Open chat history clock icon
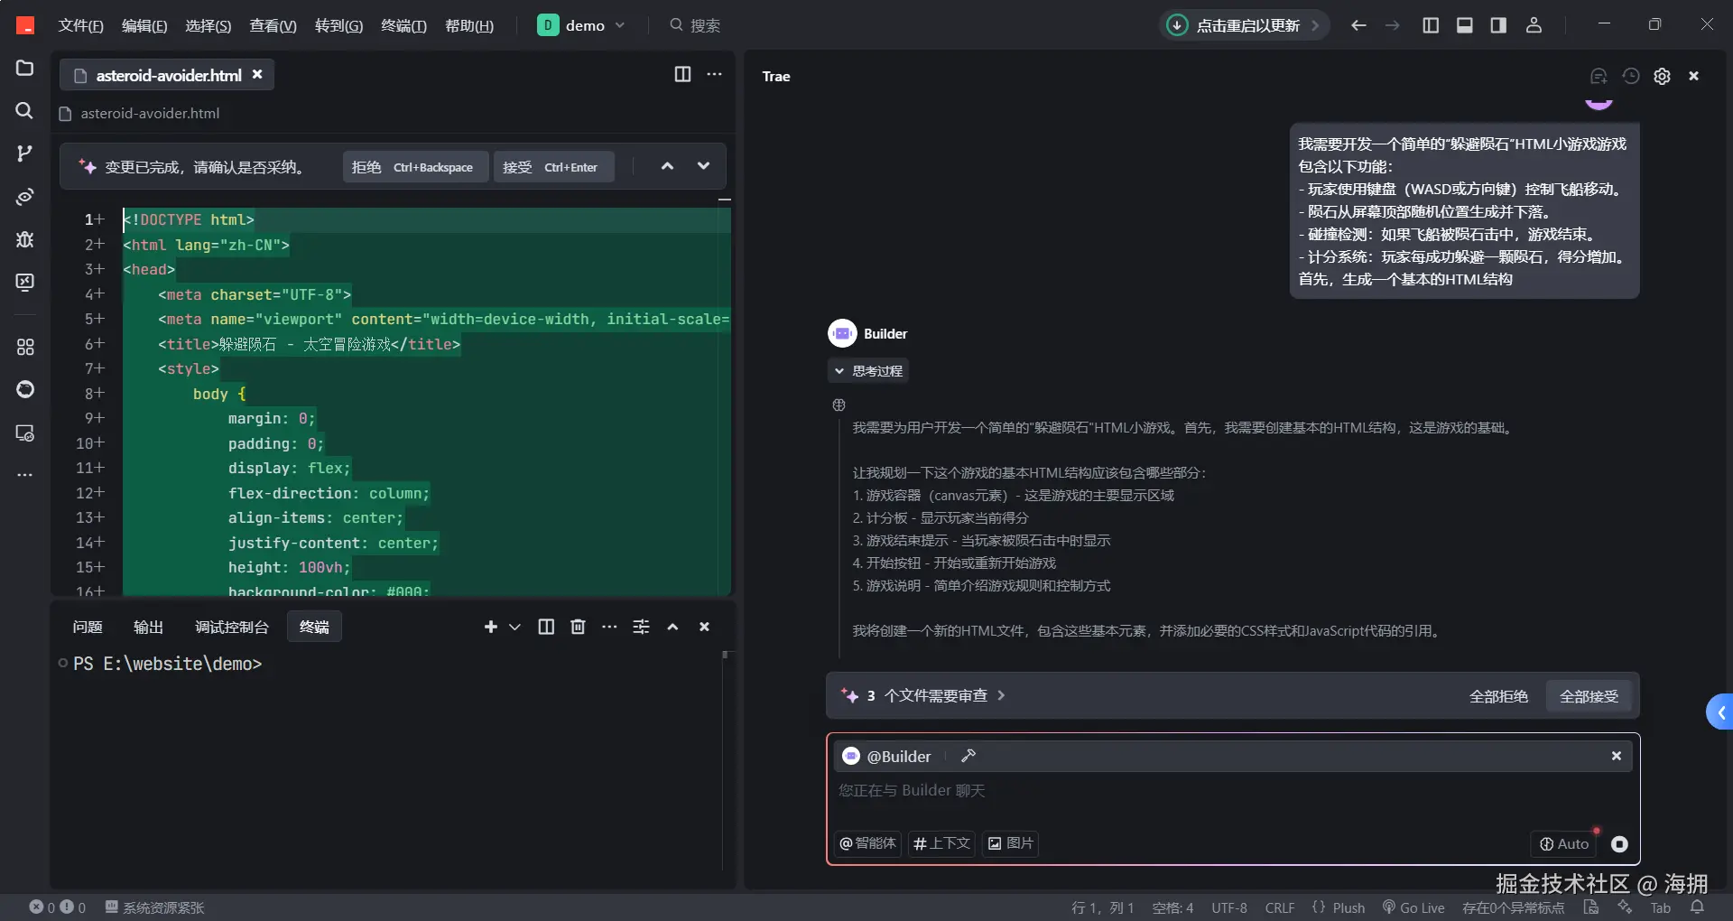 click(x=1631, y=76)
